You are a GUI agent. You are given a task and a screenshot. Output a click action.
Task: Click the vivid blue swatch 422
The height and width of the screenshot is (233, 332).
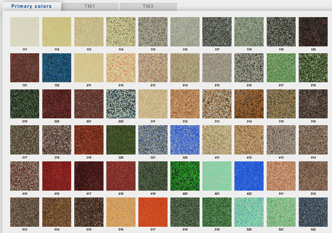pos(249,176)
